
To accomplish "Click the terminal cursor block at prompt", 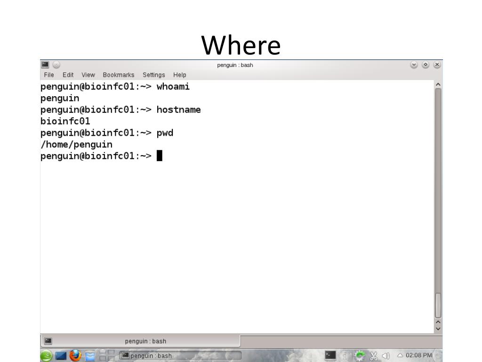I will (x=159, y=156).
